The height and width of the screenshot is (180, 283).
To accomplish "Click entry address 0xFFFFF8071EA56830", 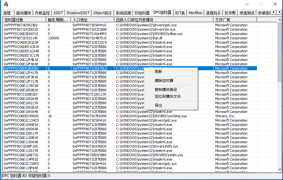I will tap(90, 146).
